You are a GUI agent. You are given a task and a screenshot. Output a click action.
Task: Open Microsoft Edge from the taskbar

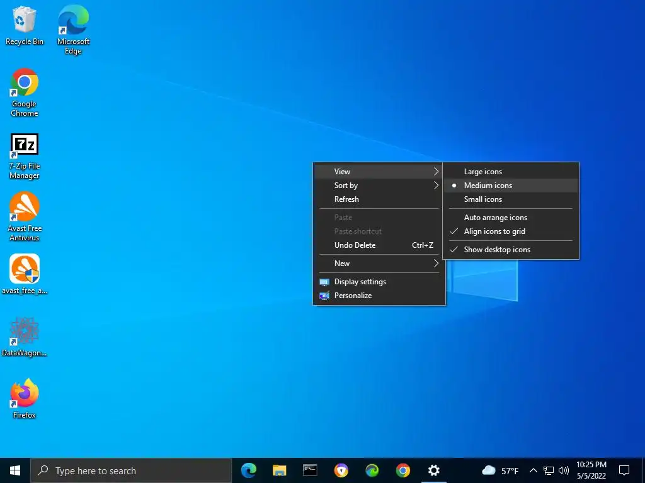249,470
